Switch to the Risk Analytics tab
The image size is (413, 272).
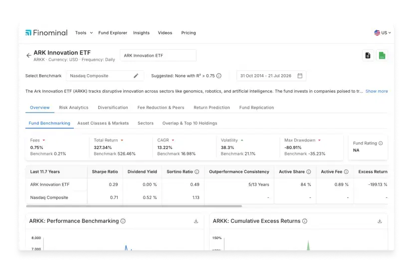[73, 108]
